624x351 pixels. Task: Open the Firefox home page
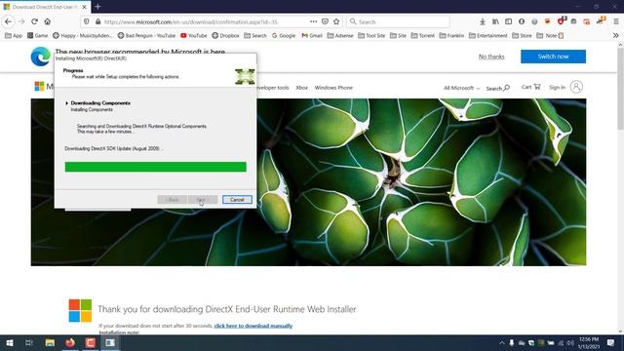tap(48, 21)
